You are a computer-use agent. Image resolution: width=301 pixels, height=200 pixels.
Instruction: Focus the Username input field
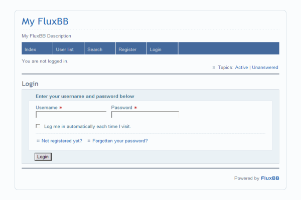pos(71,114)
